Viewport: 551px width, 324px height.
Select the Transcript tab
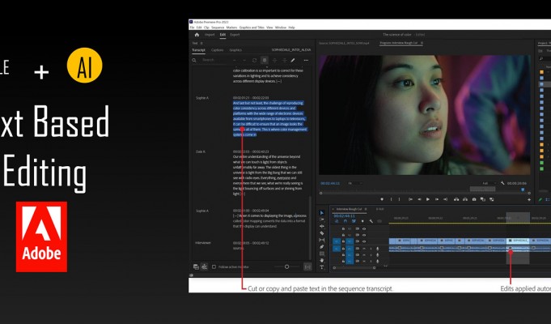198,50
